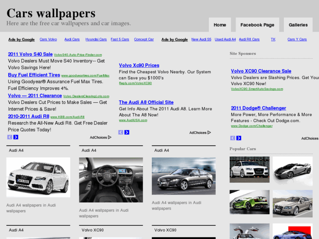Click the Audi A4 title in the bottom row
This screenshot has width=319, height=239.
[16, 230]
